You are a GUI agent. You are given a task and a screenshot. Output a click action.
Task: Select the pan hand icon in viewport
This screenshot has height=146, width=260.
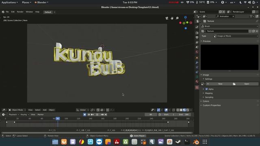tap(172, 18)
